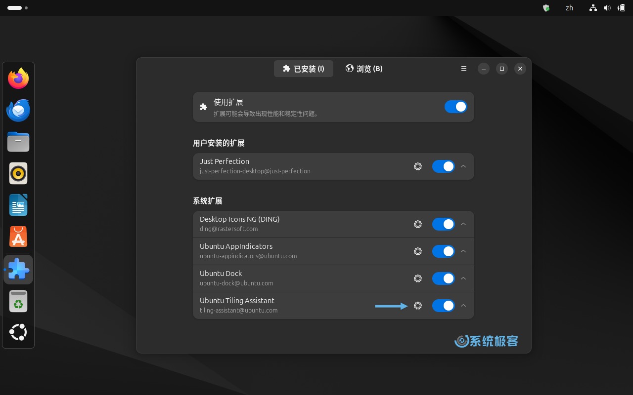Toggle the 使用扩展 master switch

[455, 107]
